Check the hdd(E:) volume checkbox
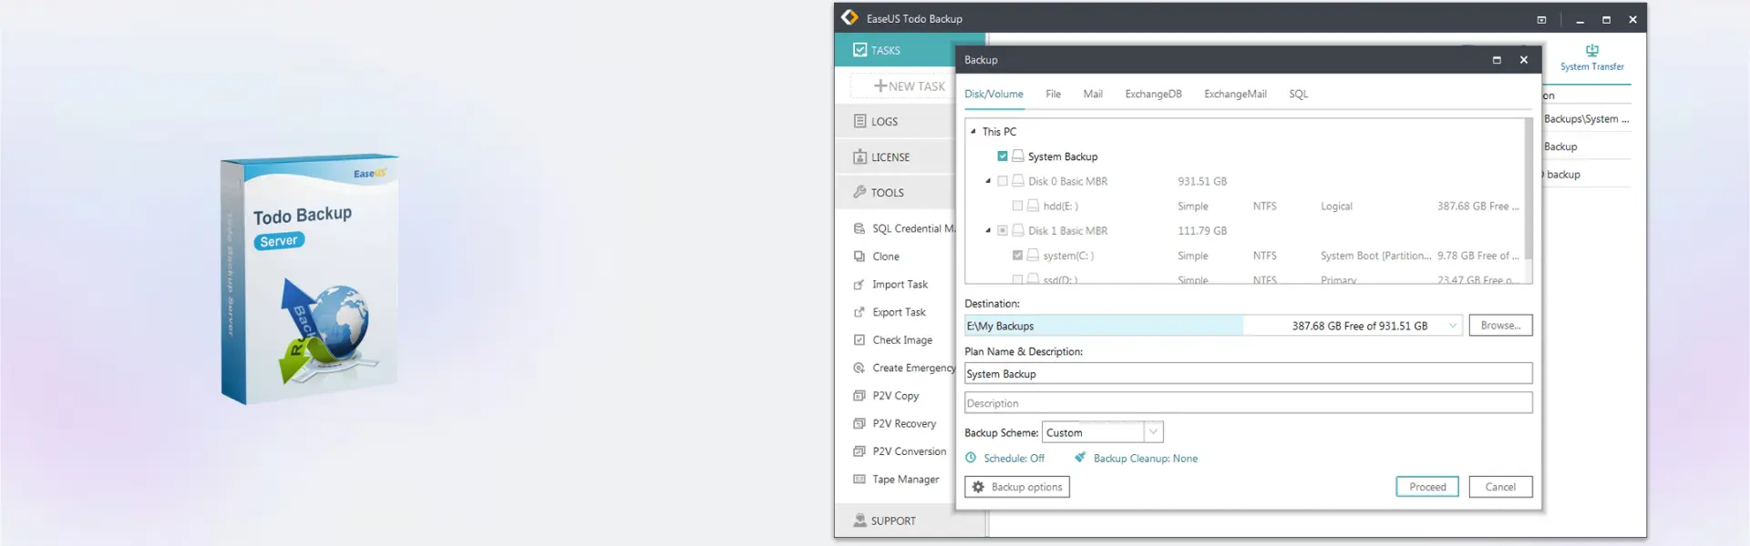1750x546 pixels. (x=1017, y=206)
